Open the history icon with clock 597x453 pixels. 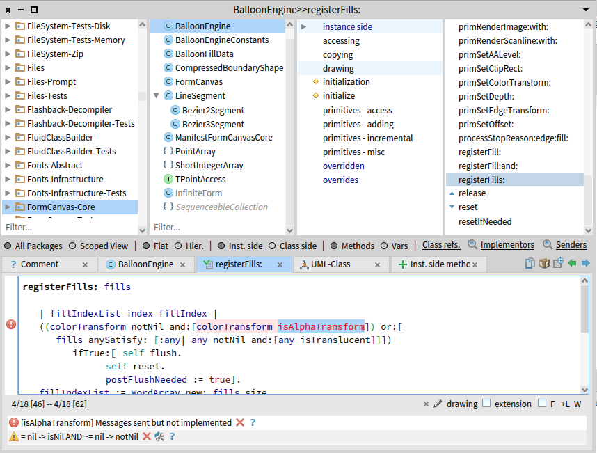558,263
